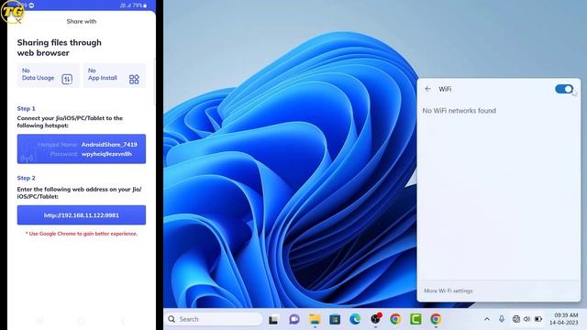Close the Share with screen on phone
Image resolution: width=587 pixels, height=330 pixels.
pos(18,21)
